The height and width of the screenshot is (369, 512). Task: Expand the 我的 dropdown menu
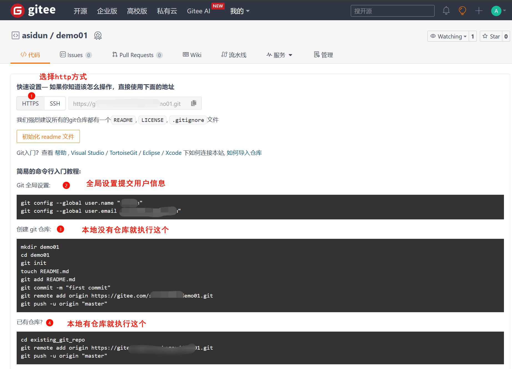pos(240,11)
